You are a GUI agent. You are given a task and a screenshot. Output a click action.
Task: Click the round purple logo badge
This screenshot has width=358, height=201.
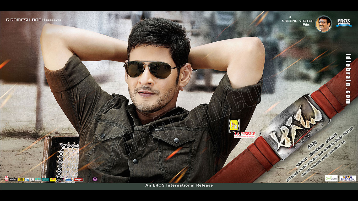coord(95,179)
